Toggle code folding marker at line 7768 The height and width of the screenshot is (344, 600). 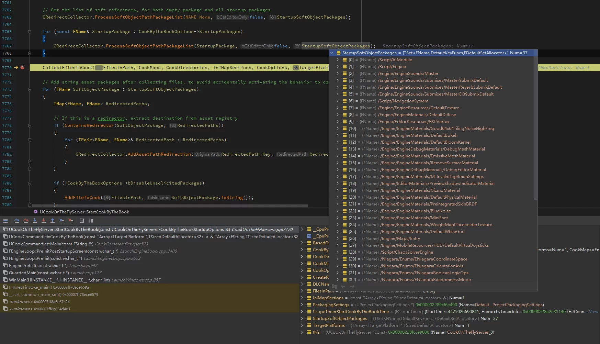[30, 53]
